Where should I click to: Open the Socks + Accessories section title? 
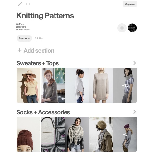[x=43, y=112]
